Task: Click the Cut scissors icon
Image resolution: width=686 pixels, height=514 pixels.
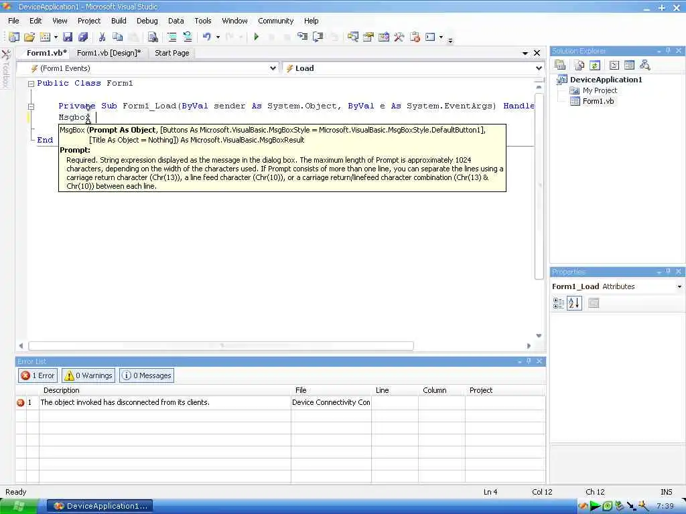Action: (102, 37)
